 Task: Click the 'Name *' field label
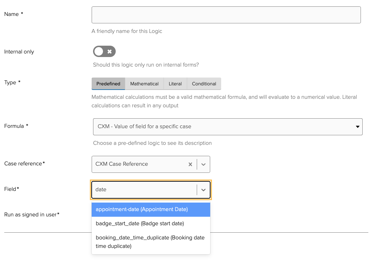click(x=14, y=14)
